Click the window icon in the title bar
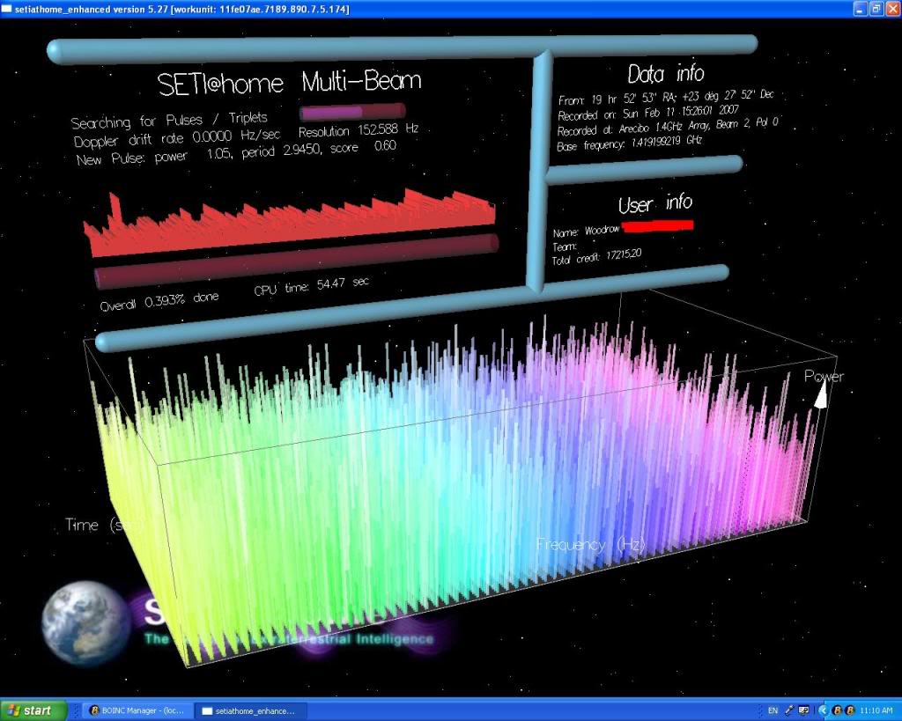 (6, 9)
